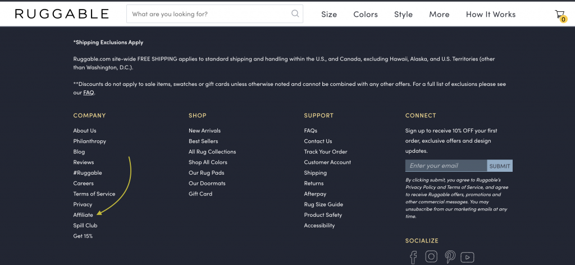Open the Gift Card link
Image resolution: width=575 pixels, height=265 pixels.
[x=200, y=194]
